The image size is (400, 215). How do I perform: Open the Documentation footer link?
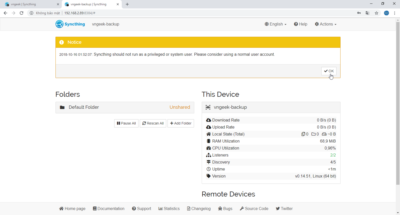click(108, 208)
